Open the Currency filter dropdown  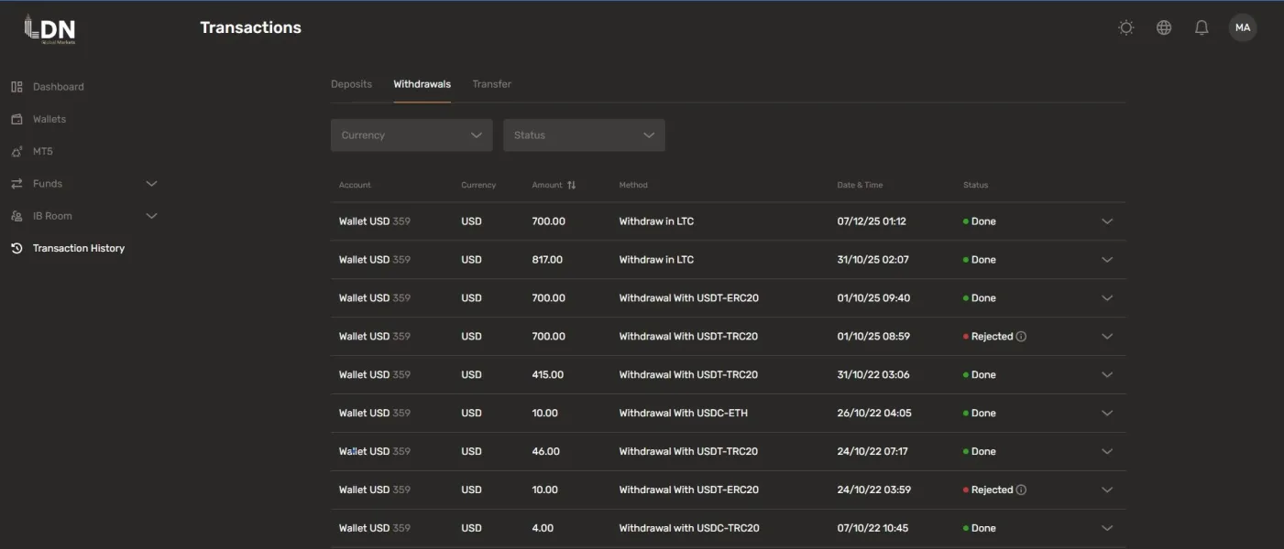click(x=412, y=135)
